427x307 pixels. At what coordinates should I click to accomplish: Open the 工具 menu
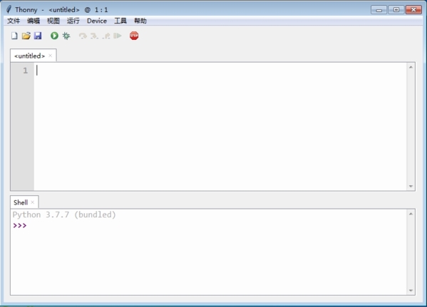(120, 21)
